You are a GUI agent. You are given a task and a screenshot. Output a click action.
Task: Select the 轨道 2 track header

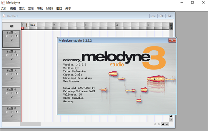(11, 58)
